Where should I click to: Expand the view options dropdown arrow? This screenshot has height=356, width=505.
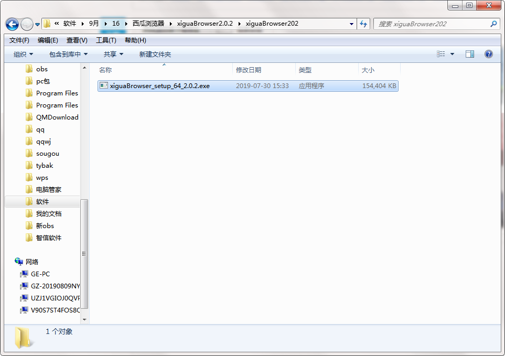[x=452, y=54]
